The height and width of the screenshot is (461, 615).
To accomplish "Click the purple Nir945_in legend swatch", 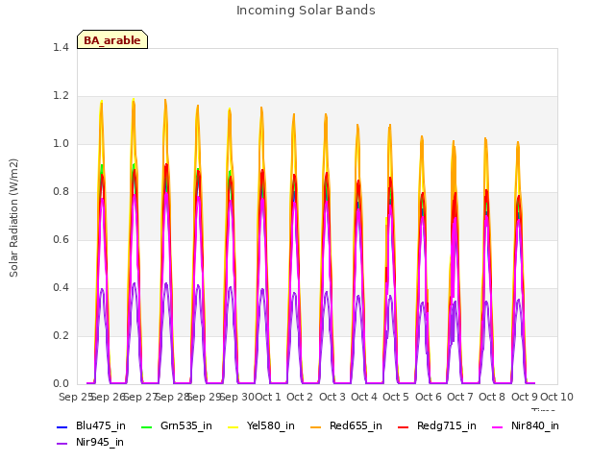I will point(61,444).
